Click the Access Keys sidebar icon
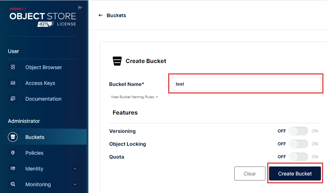This screenshot has width=327, height=193. pos(13,83)
